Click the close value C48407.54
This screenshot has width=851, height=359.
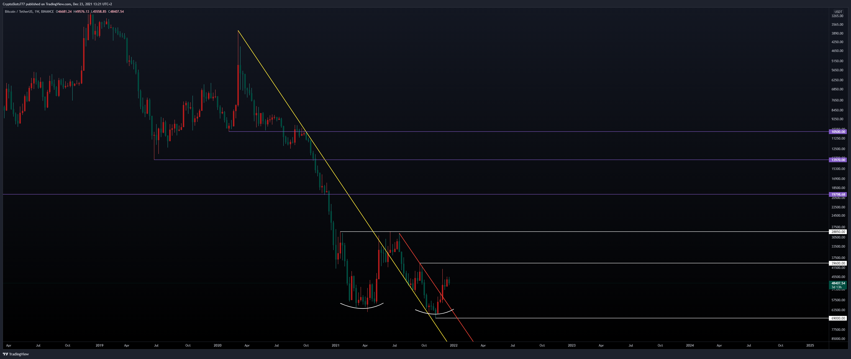coord(116,12)
